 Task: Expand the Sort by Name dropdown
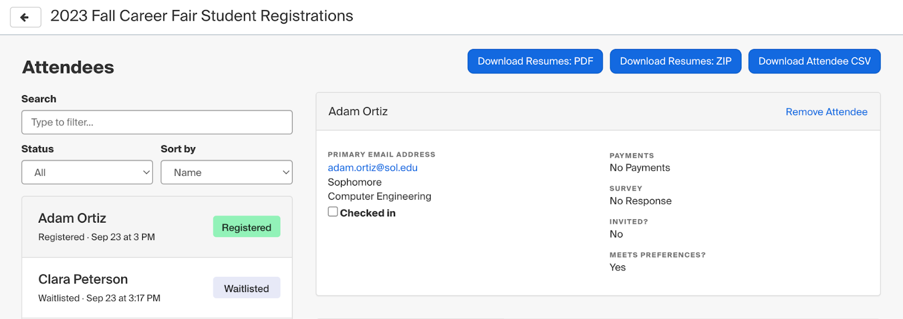click(x=226, y=172)
